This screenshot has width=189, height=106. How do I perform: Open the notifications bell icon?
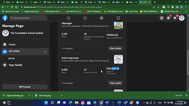(x=175, y=18)
